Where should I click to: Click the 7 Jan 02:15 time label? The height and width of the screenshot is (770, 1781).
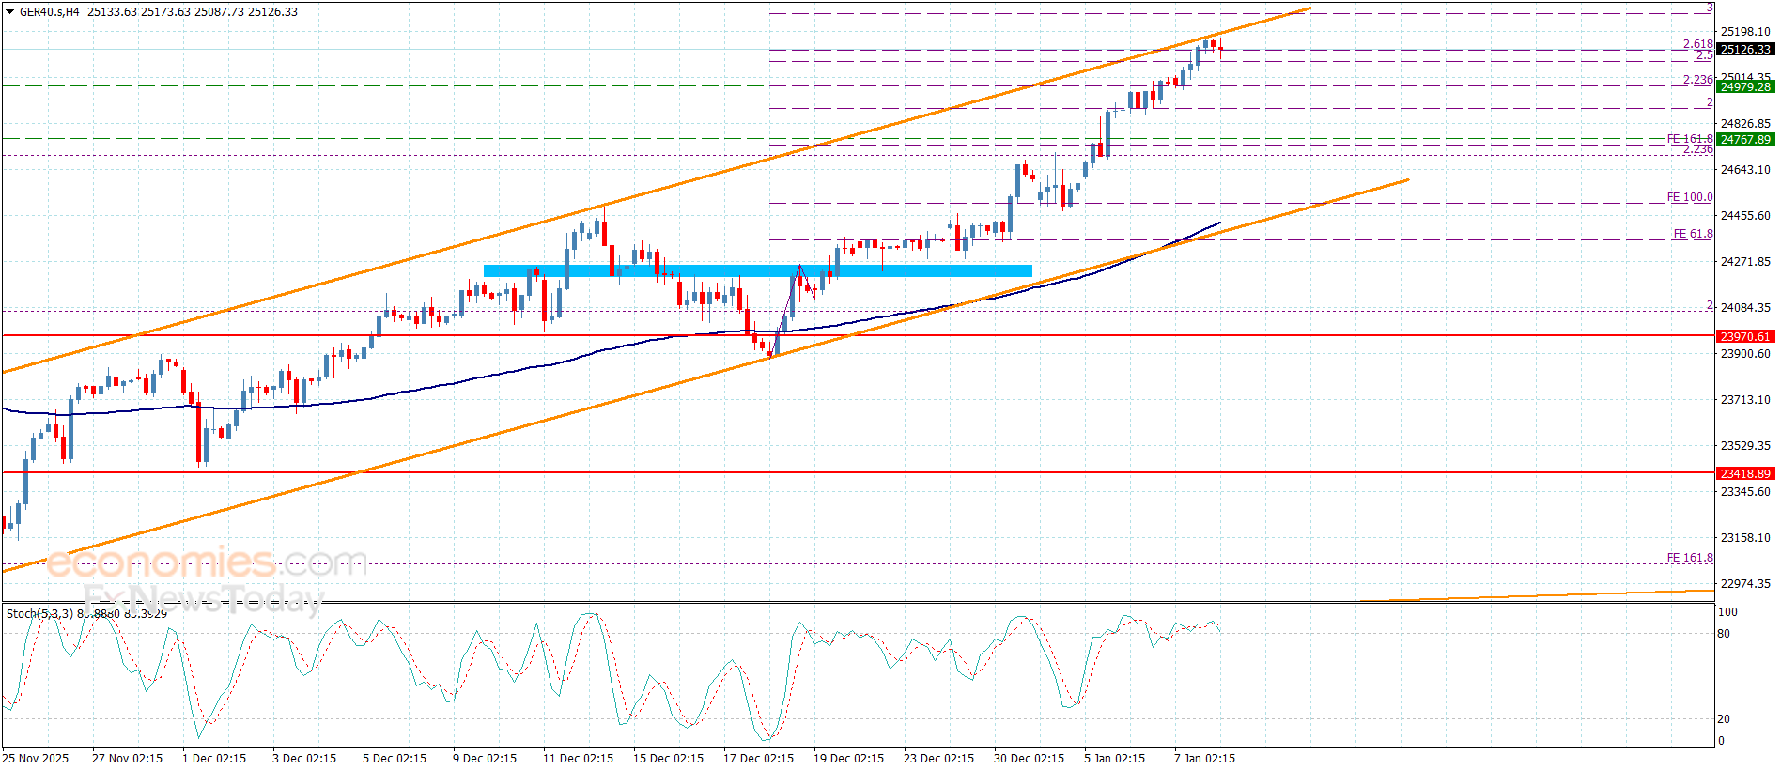coord(1204,759)
